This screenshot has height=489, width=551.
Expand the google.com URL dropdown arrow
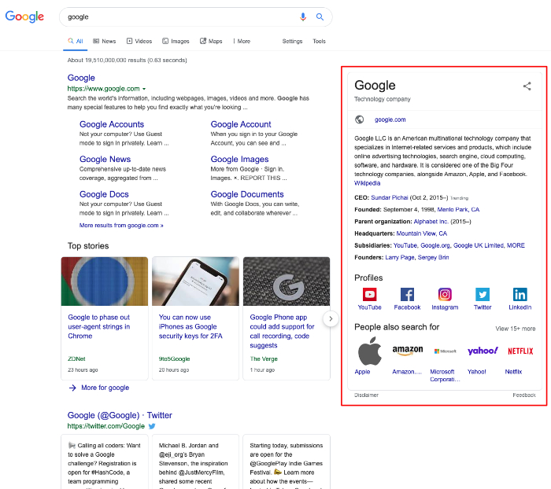tap(144, 89)
